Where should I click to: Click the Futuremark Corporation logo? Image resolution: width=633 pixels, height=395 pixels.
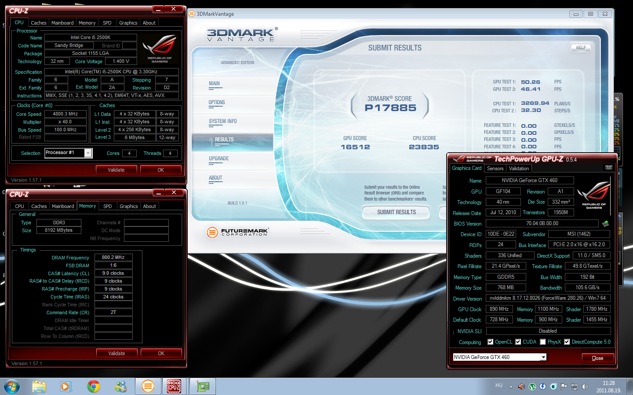point(238,232)
